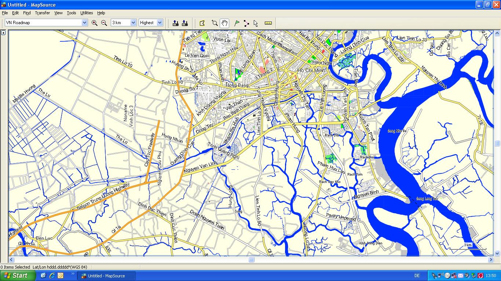The width and height of the screenshot is (501, 281).
Task: Open the View menu
Action: (58, 13)
